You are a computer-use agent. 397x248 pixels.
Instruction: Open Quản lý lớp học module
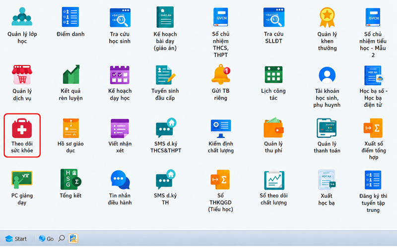click(22, 17)
